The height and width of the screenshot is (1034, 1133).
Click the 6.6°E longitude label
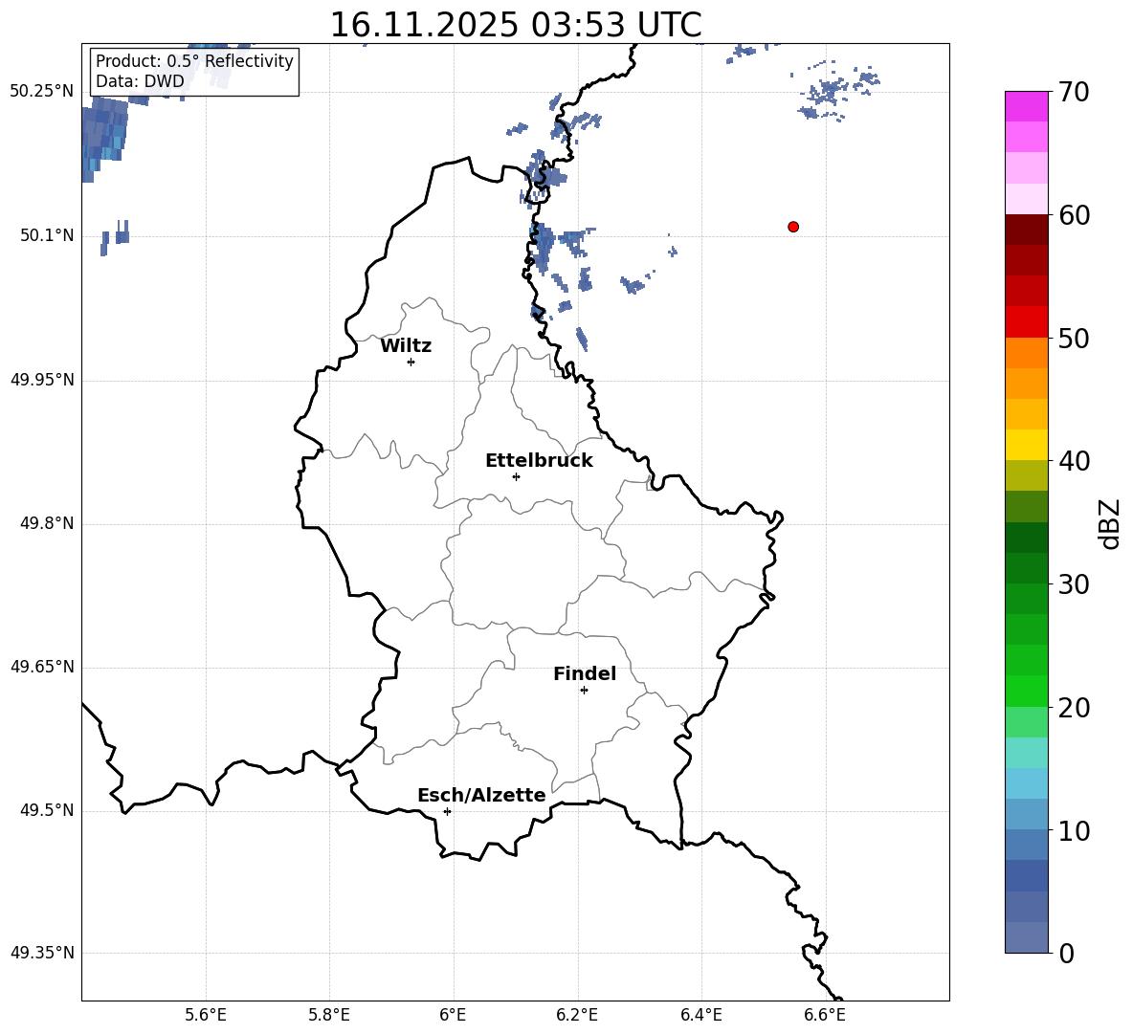pyautogui.click(x=825, y=1015)
